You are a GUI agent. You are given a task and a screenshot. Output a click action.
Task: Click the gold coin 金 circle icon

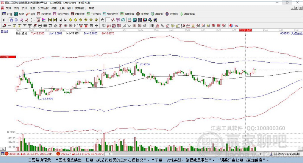(173, 26)
